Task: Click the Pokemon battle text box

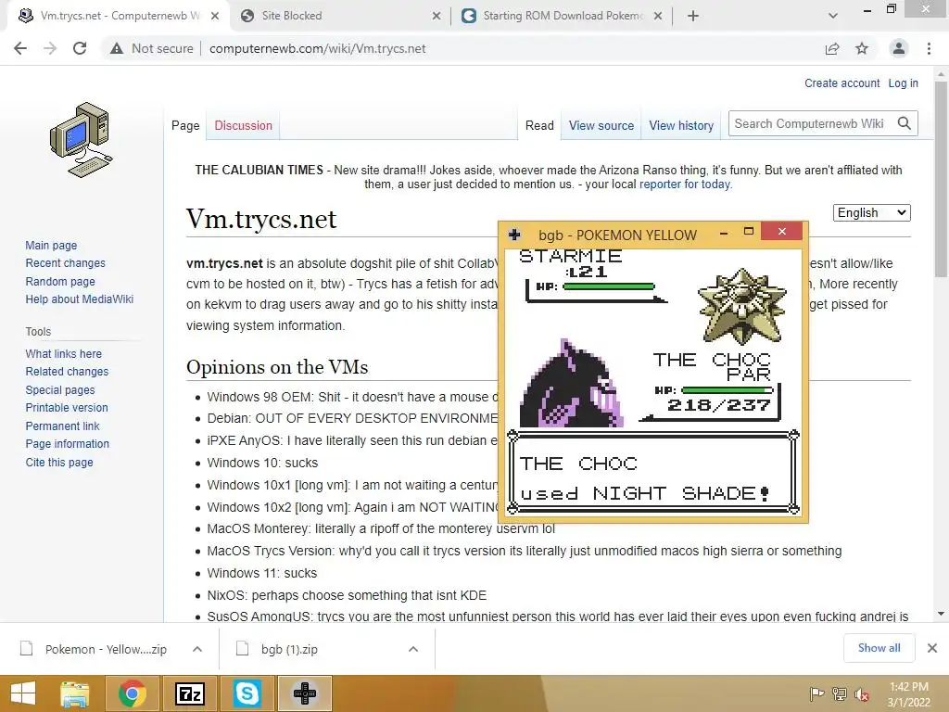Action: (x=653, y=472)
